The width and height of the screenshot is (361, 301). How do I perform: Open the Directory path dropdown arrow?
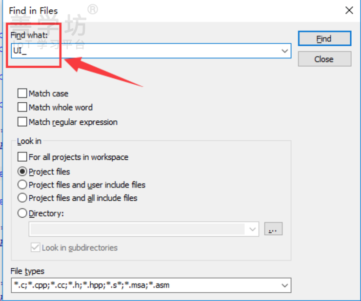252,229
